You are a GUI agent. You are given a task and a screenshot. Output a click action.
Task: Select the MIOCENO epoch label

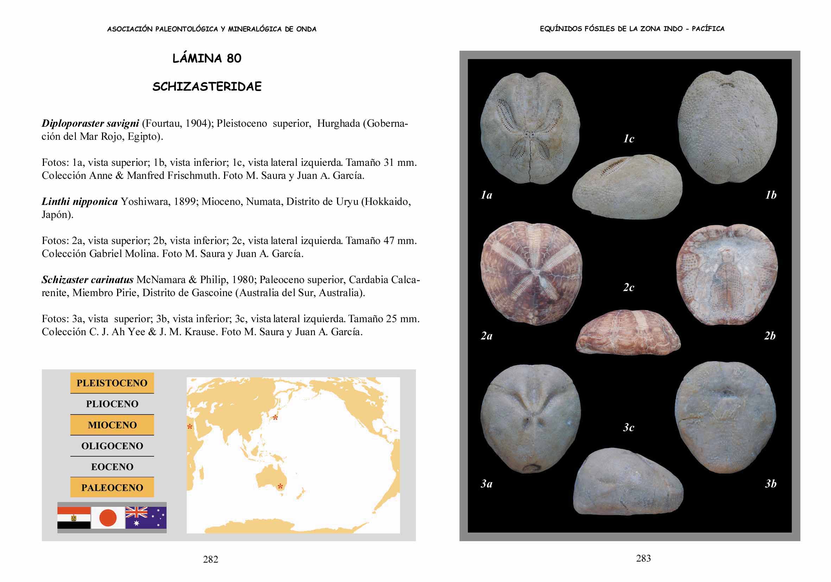(x=112, y=425)
